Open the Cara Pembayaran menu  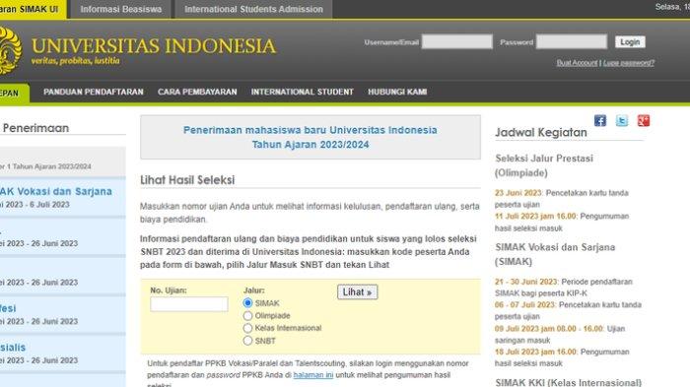(x=197, y=92)
